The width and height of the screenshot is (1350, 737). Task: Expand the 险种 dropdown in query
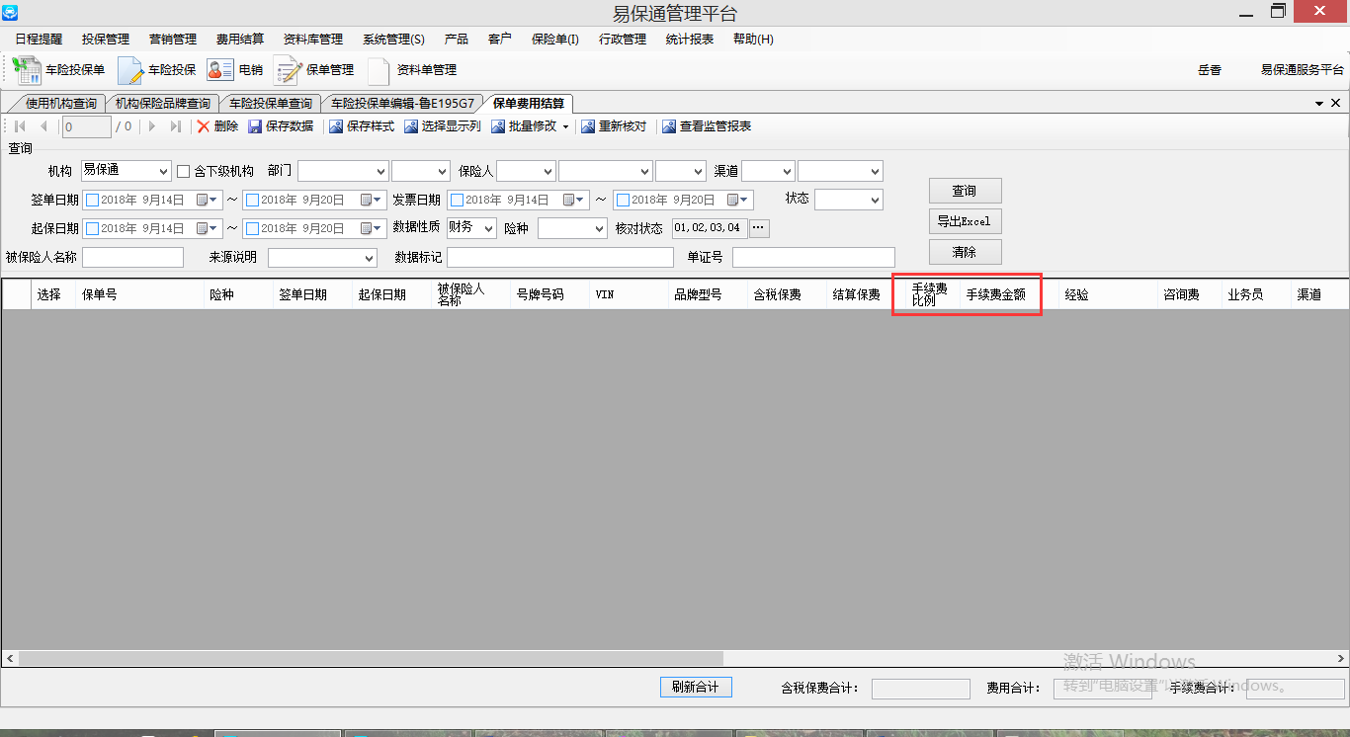[x=572, y=228]
